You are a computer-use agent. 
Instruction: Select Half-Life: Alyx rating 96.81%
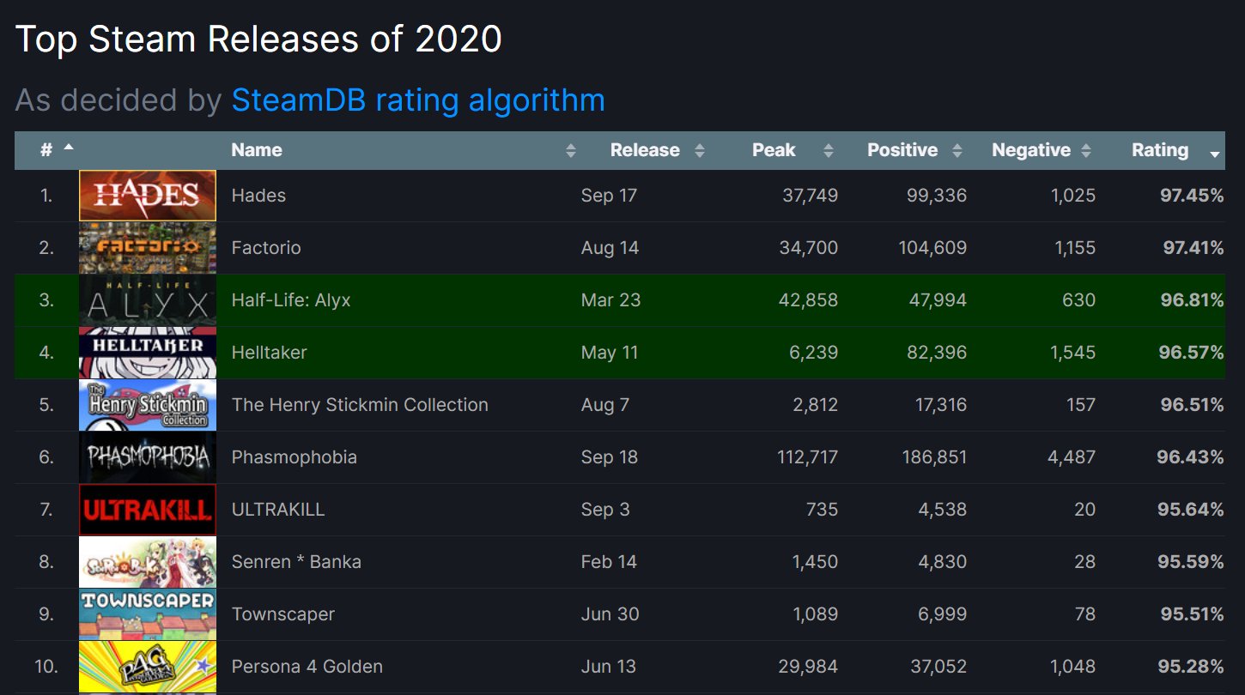(1192, 300)
